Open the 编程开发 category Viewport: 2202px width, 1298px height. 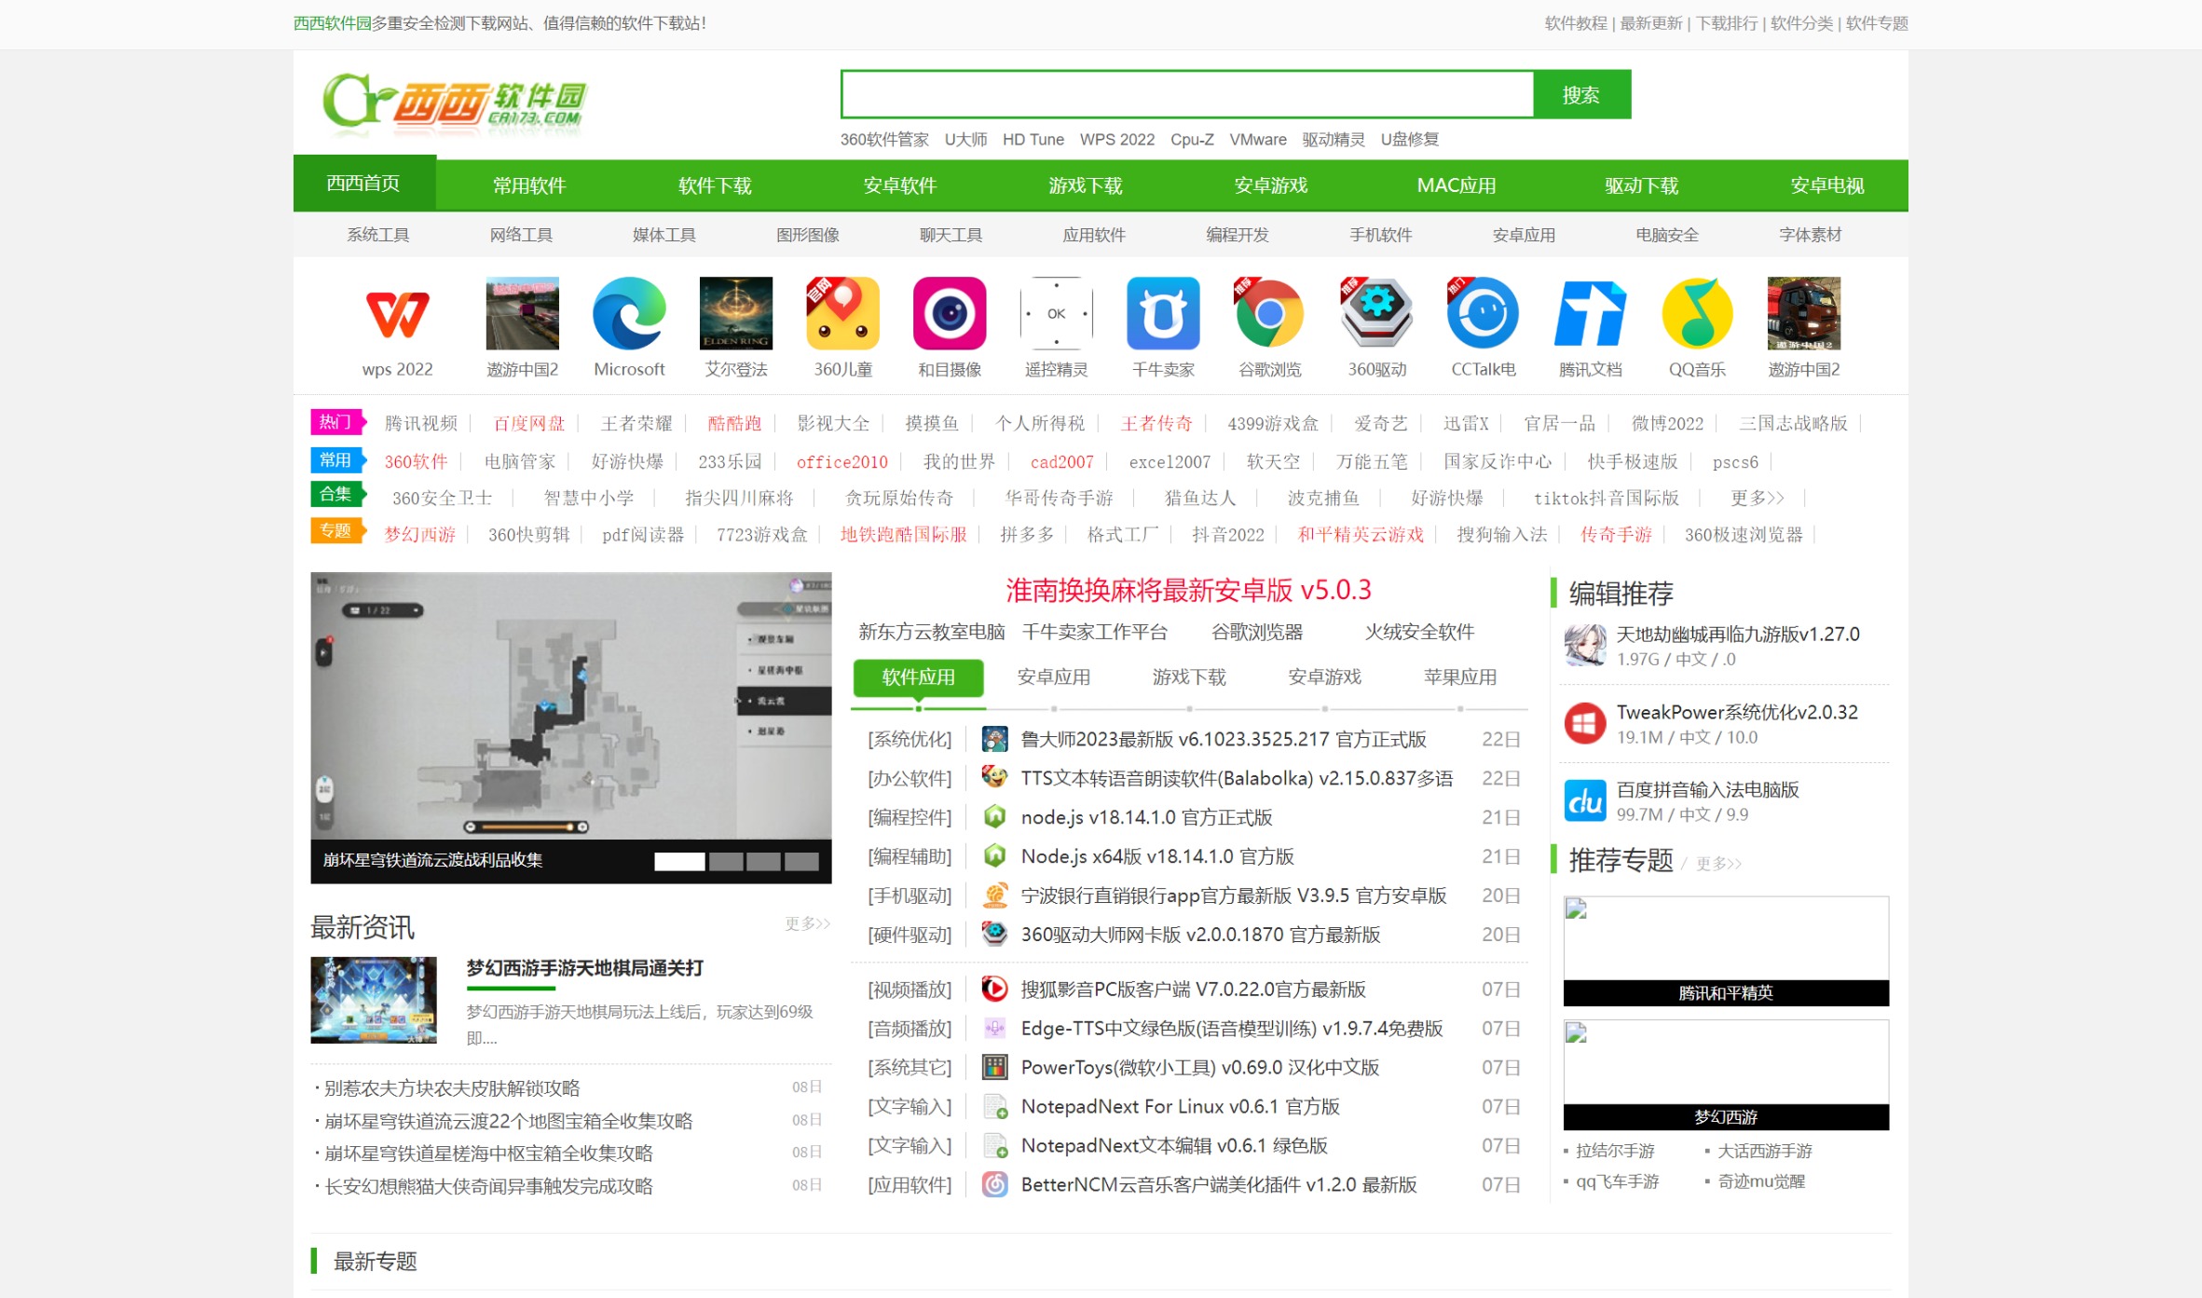click(1238, 235)
